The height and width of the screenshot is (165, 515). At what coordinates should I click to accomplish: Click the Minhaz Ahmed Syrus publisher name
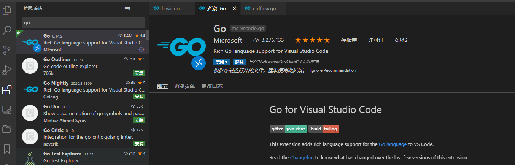[65, 120]
